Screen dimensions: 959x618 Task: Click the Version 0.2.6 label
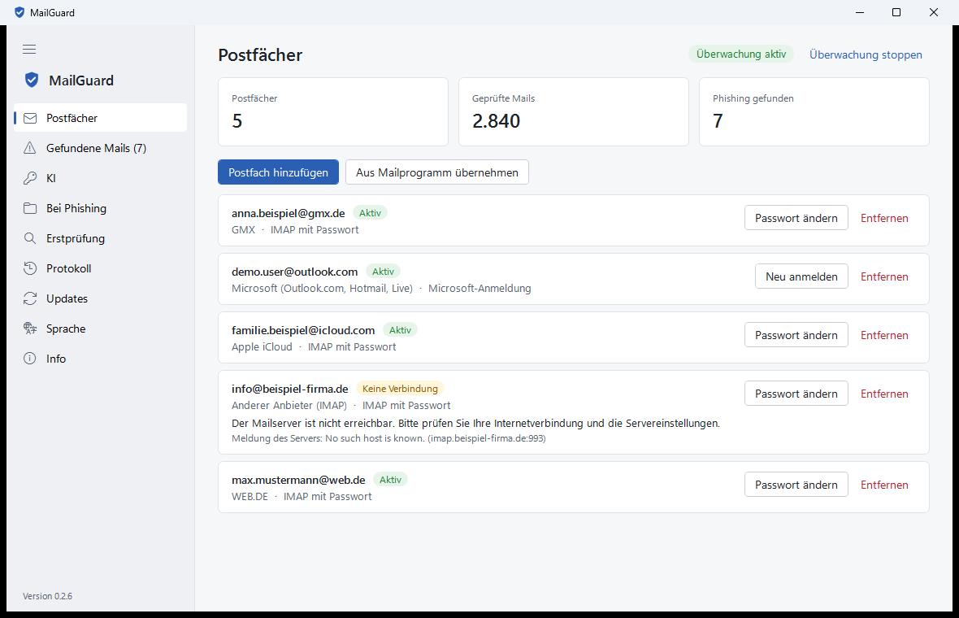(48, 596)
